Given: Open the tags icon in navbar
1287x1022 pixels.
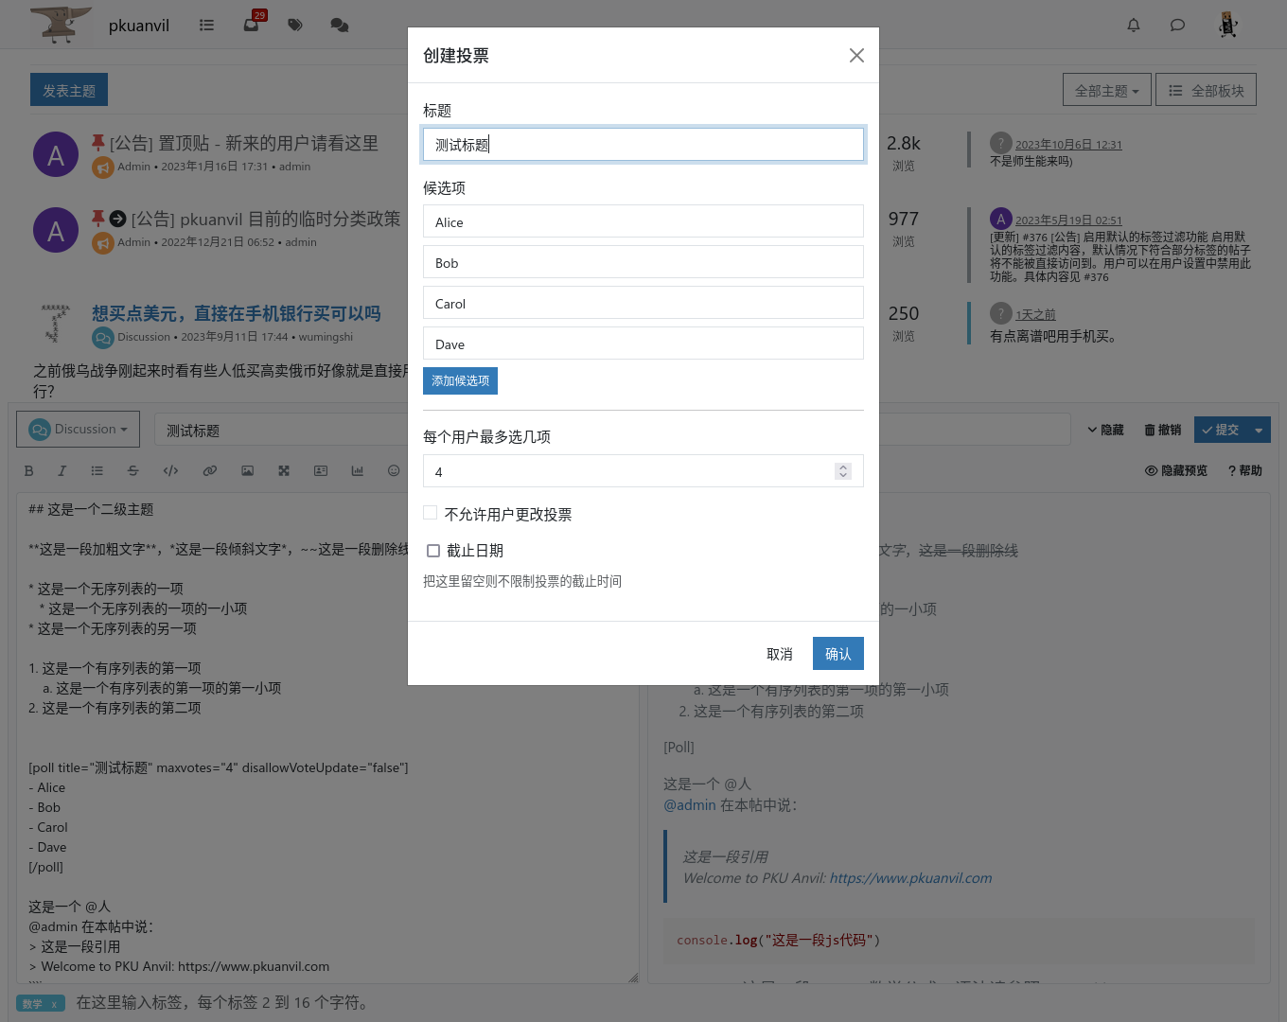Looking at the screenshot, I should point(295,26).
